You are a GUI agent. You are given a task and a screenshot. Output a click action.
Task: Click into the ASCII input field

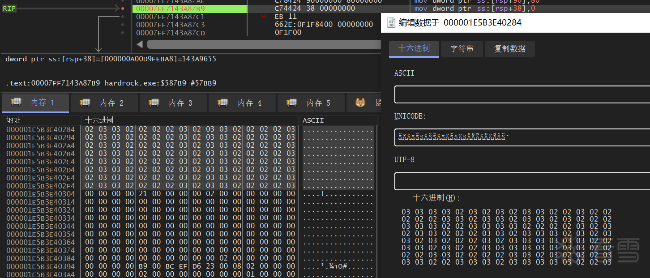522,94
